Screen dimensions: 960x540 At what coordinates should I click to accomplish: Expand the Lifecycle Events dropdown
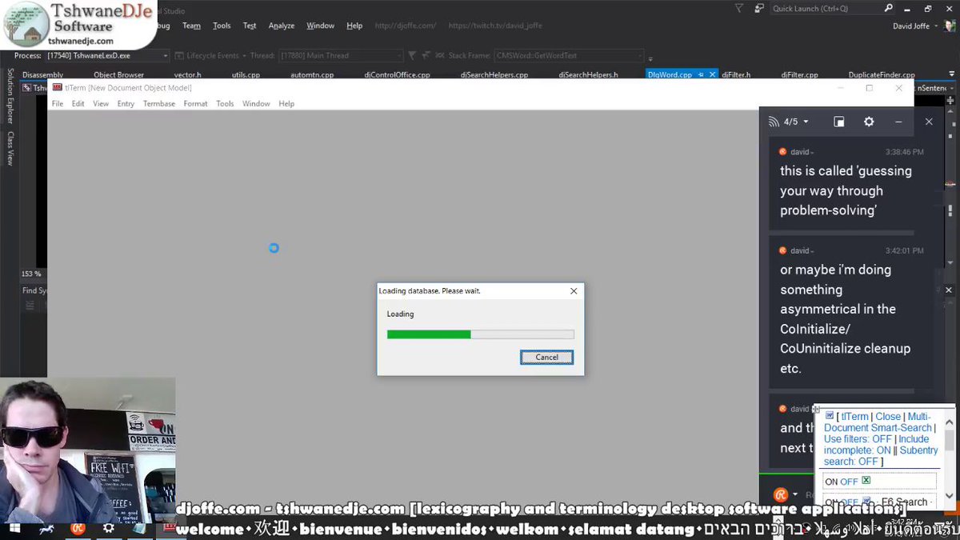click(243, 56)
